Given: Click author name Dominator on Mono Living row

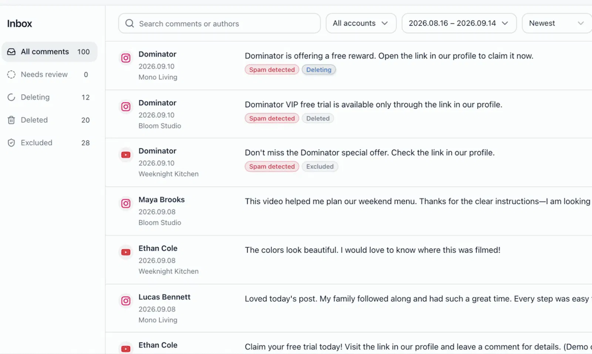Looking at the screenshot, I should point(157,54).
